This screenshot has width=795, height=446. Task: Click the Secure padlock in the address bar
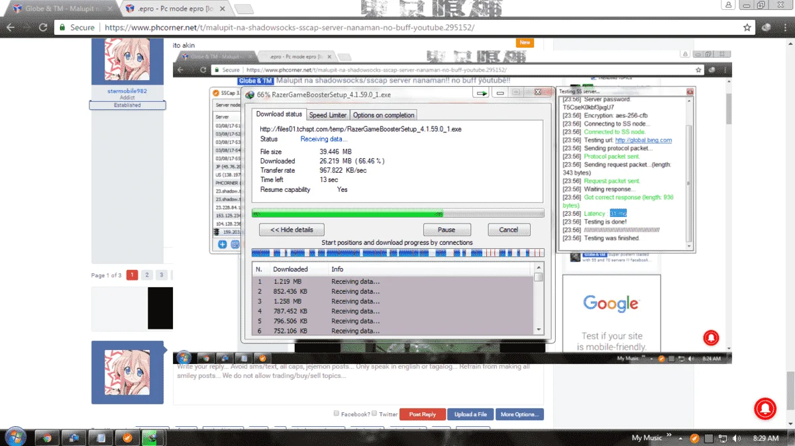[62, 28]
